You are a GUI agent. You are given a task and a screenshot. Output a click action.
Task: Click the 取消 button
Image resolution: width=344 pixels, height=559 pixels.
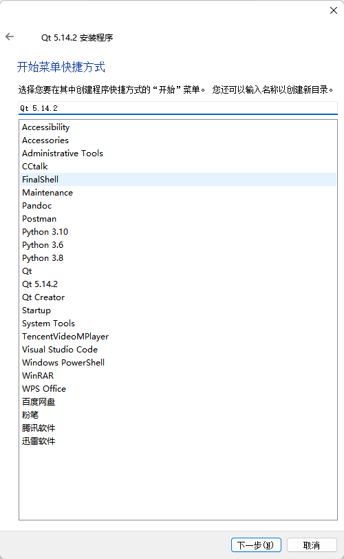click(x=312, y=545)
